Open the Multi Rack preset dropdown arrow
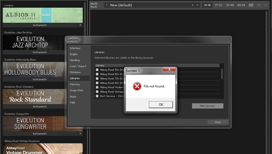This screenshot has height=154, width=272. (107, 5)
